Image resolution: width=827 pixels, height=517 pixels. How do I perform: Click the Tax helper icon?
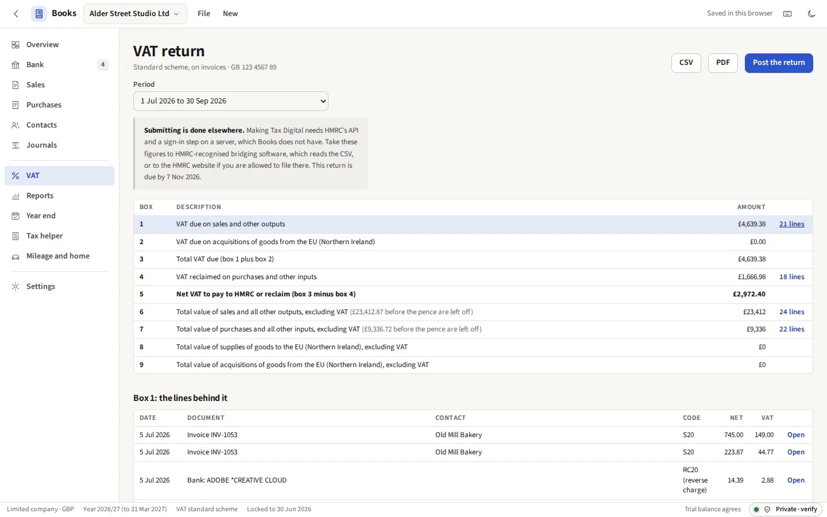(x=16, y=236)
